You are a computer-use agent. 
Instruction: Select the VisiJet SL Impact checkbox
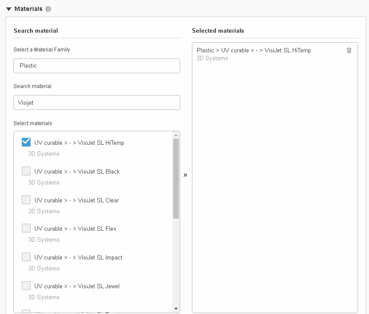coord(26,257)
